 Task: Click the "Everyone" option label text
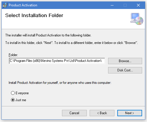click(22, 93)
